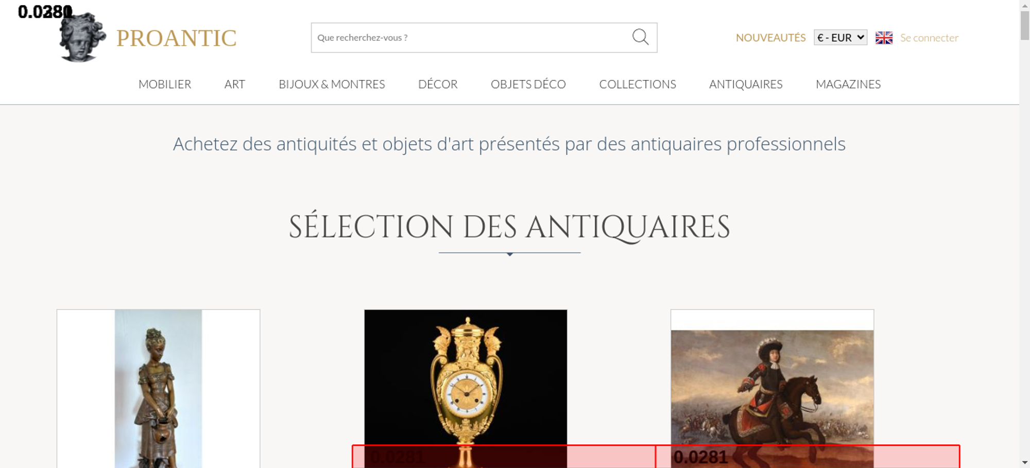Go to Objets Déco section

click(x=528, y=84)
